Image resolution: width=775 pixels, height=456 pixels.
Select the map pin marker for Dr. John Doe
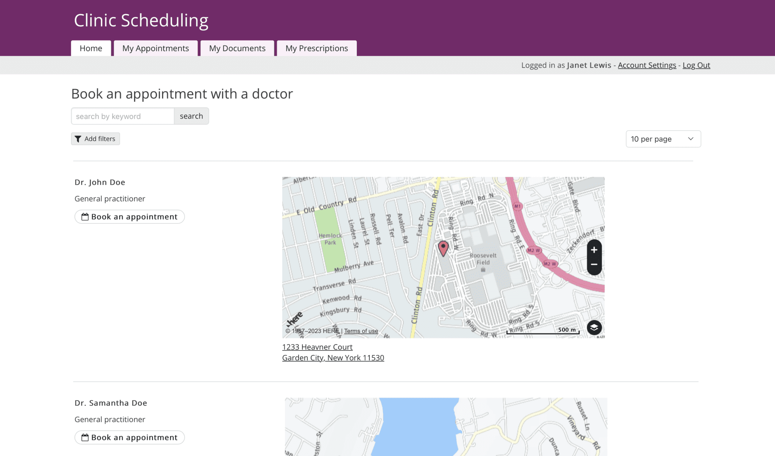click(x=444, y=248)
